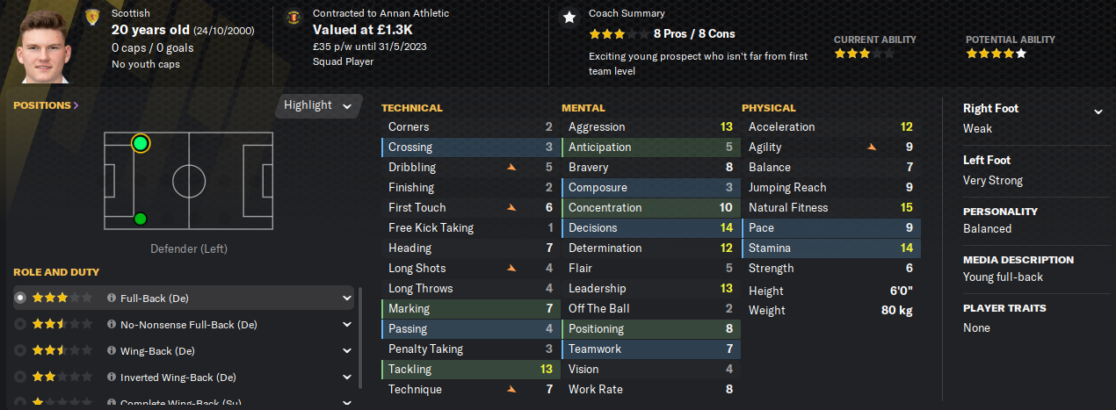The height and width of the screenshot is (410, 1116).
Task: Click the highlighted left-back position dot on pitch
Action: (x=141, y=142)
